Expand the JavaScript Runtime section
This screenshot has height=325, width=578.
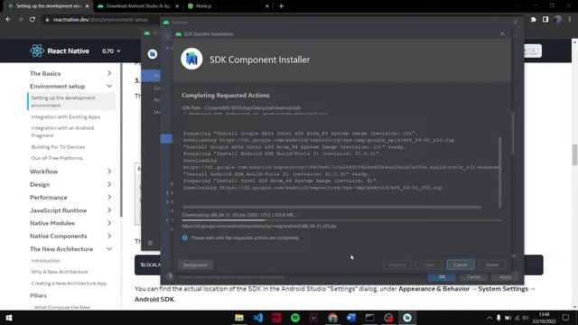109,210
